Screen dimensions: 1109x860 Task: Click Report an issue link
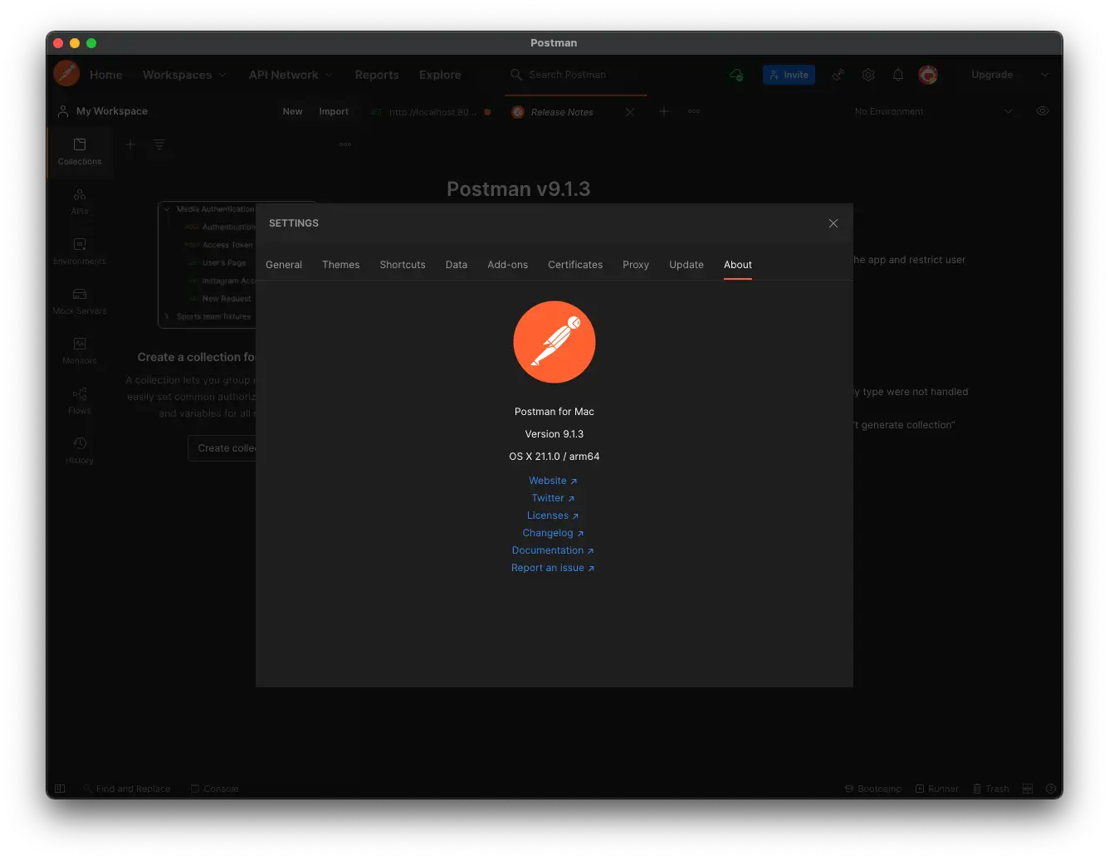pos(553,568)
